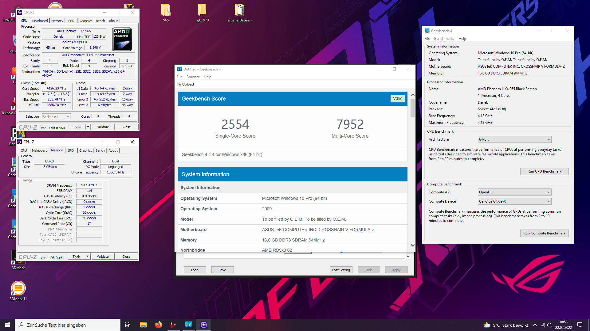Click the upper CPU-Z window title icon
590x331 pixels.
20,12
